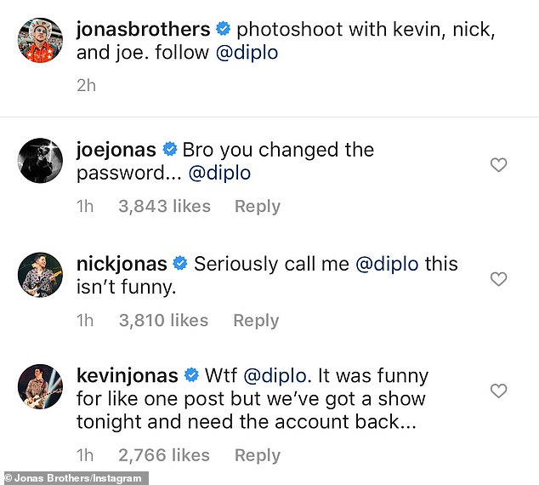Click the kevinjonas username
539x485 pixels.
tap(128, 375)
